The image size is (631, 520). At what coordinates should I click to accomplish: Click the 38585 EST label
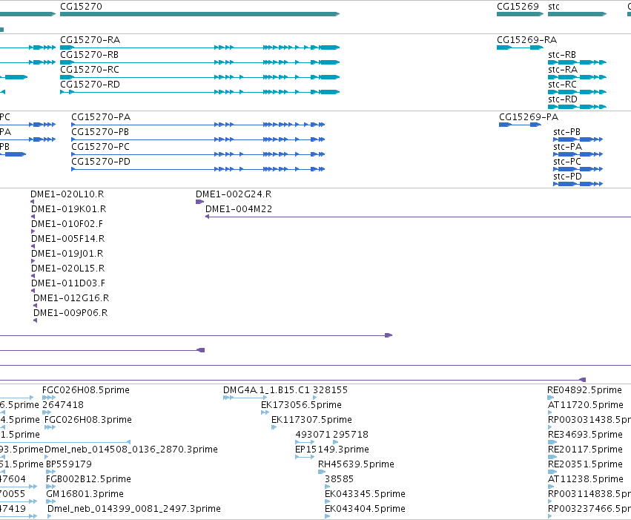[x=340, y=480]
